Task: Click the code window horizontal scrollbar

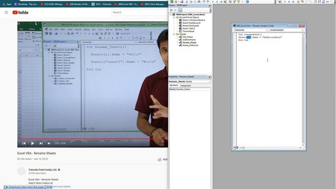Action: (x=270, y=148)
